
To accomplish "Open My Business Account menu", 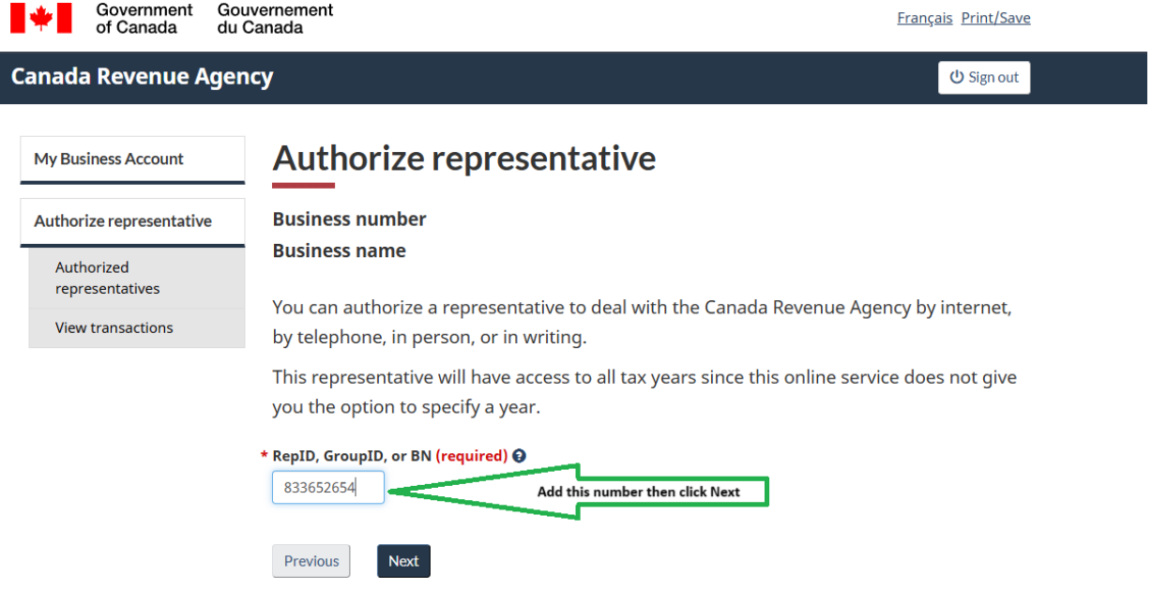I will [x=132, y=159].
